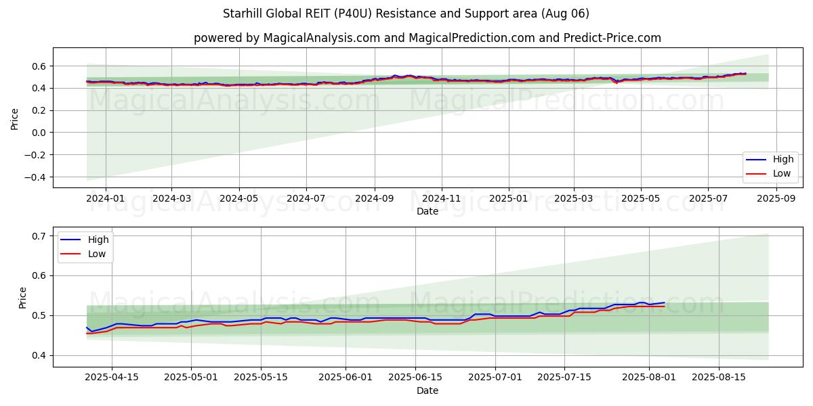Screen dimensions: 813x406
Task: Click the '0.5' price tick on the bottom chart
Action: (x=40, y=316)
